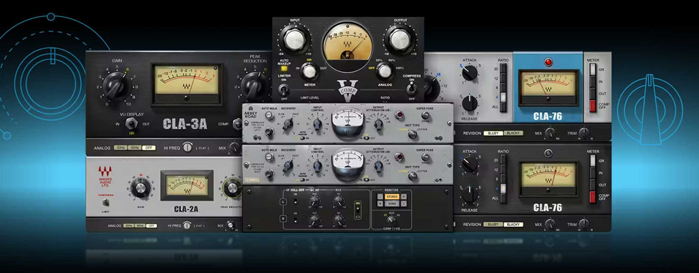Screen dimensions: 699x273
Task: Flip the V-Comp Limiter On/Off switch
Action: [284, 91]
